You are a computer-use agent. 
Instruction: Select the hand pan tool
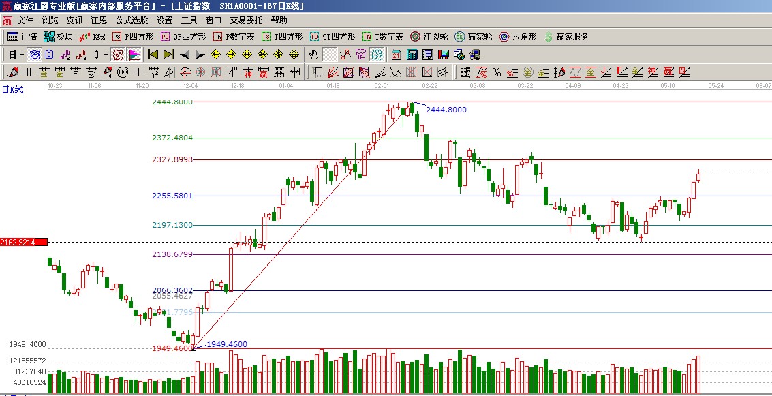tap(313, 55)
